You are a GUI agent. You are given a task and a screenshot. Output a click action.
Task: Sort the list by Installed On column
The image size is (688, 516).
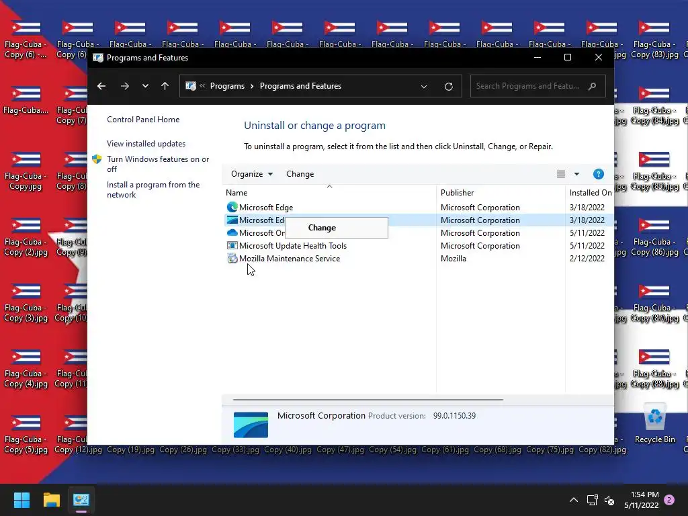pos(590,192)
